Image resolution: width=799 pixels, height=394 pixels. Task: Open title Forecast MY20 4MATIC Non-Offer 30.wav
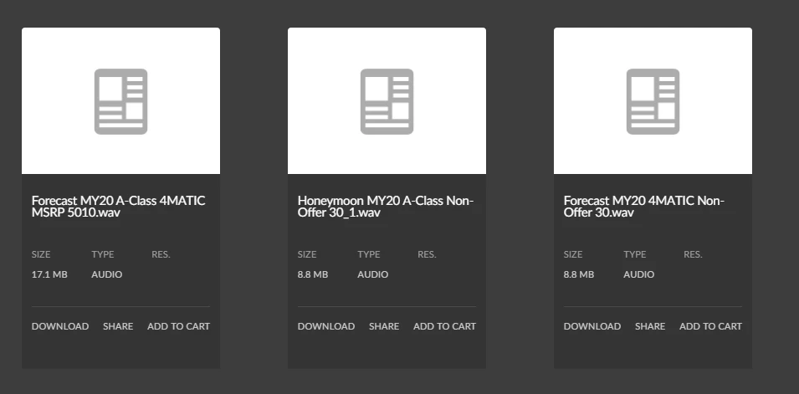(x=644, y=207)
